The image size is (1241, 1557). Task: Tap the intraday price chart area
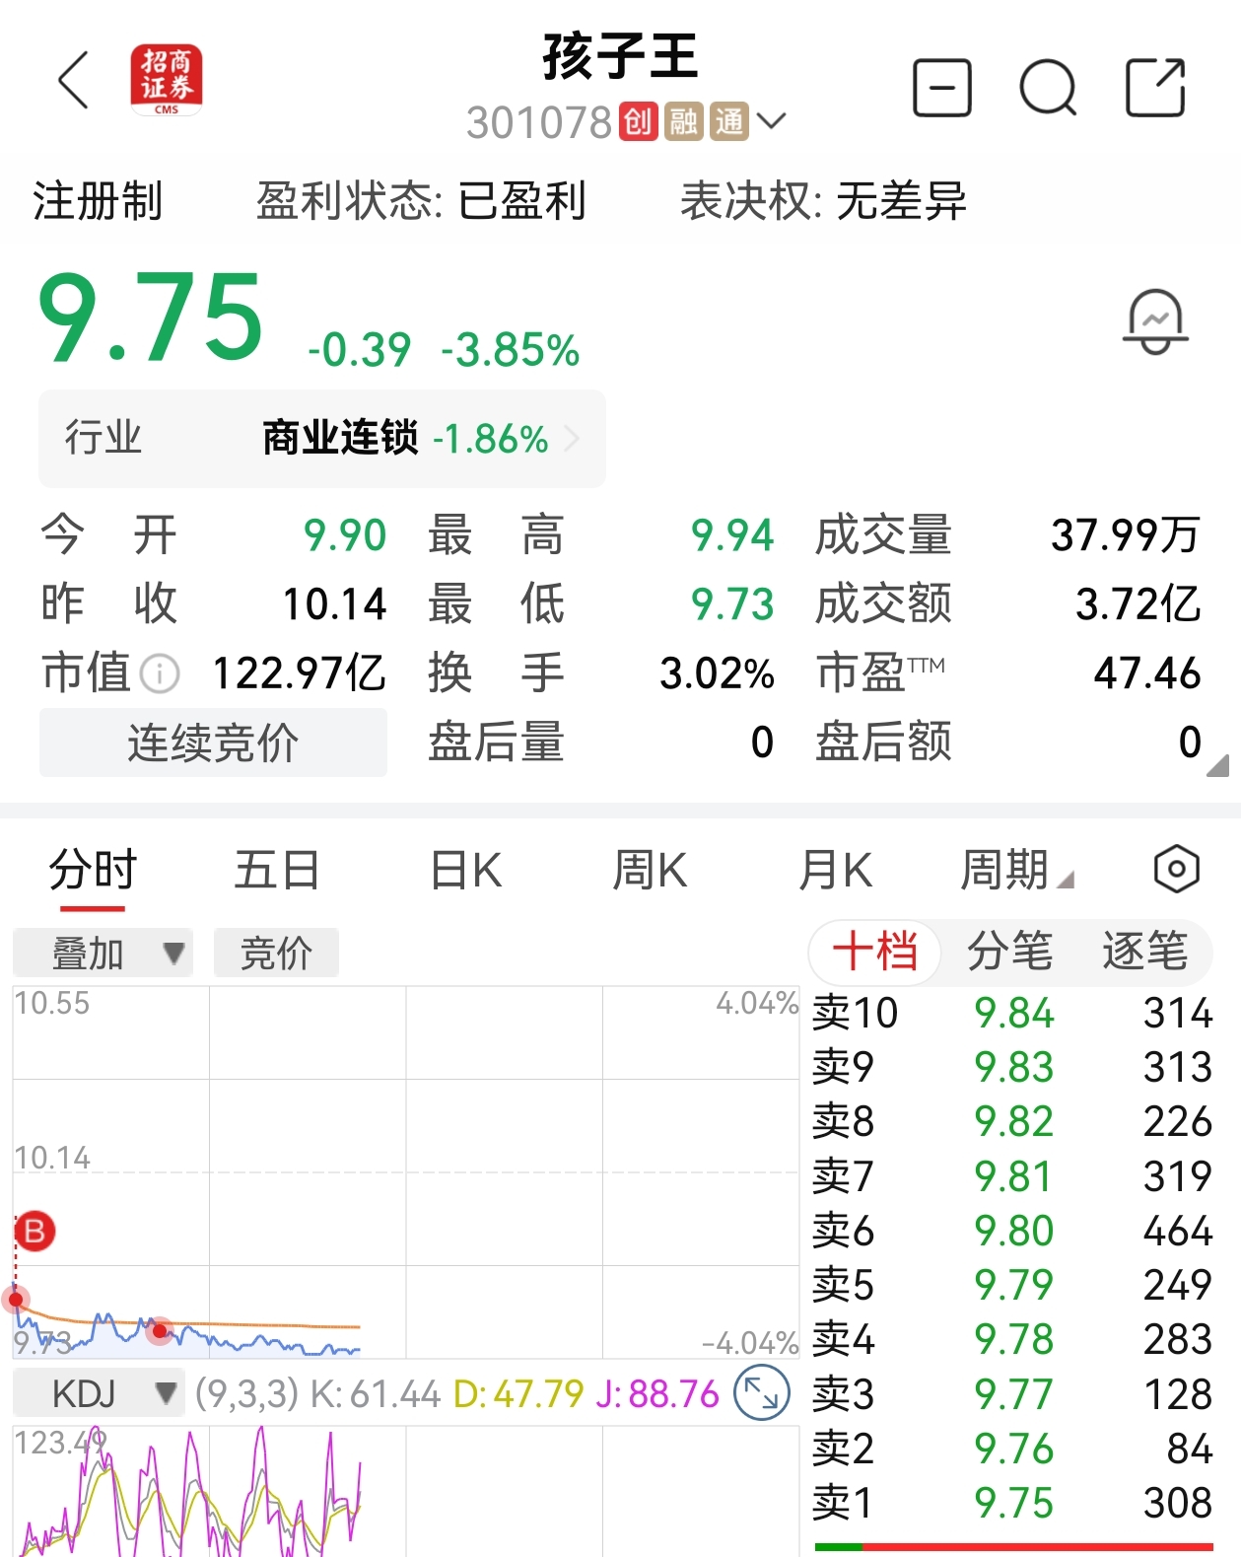point(405,1172)
